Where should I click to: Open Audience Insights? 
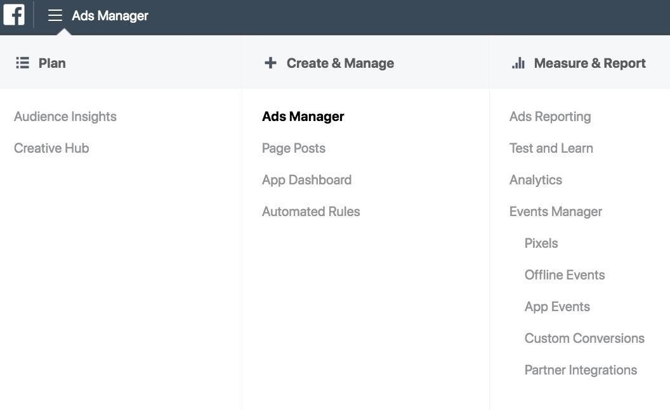[x=65, y=117]
